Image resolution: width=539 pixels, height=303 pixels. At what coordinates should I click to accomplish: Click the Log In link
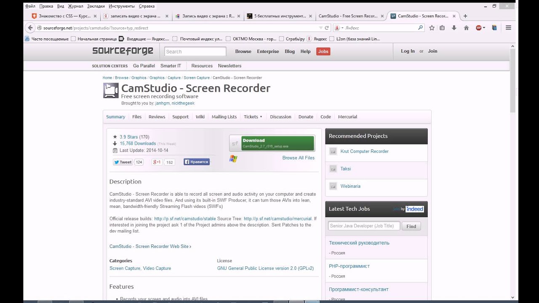pyautogui.click(x=408, y=51)
